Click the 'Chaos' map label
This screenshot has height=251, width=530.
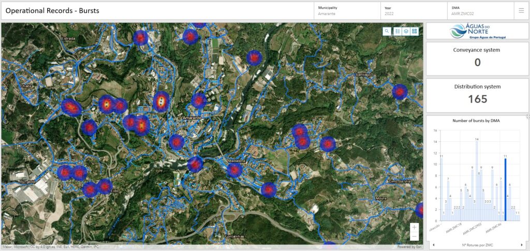(x=26, y=86)
